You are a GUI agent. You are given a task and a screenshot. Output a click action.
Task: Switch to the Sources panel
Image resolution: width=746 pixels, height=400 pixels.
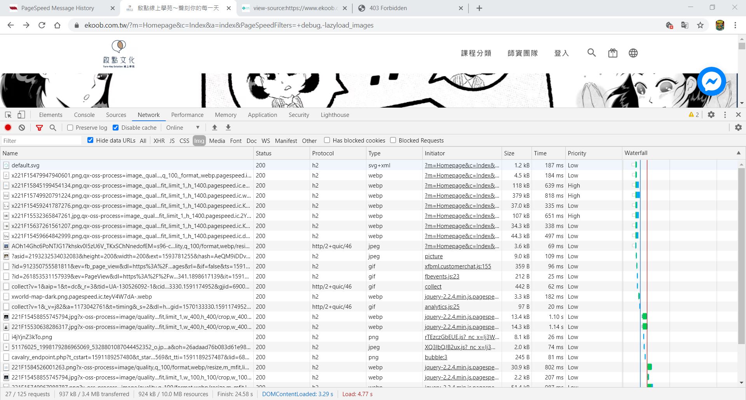[116, 115]
